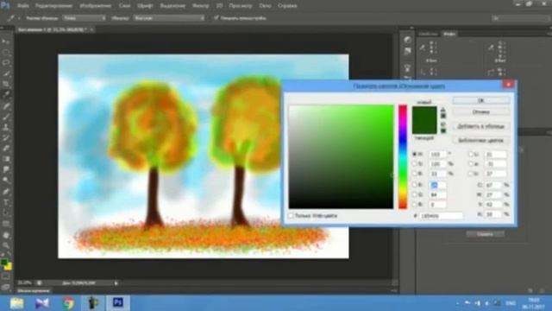Select the L (Lab lightness) radio button
552x311 pixels.
click(471, 154)
